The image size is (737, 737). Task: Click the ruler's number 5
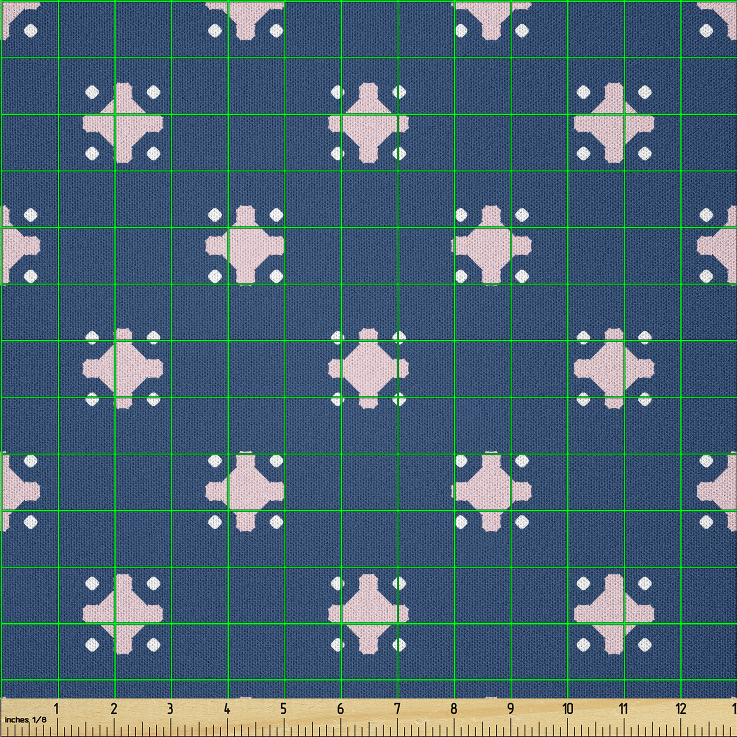283,709
